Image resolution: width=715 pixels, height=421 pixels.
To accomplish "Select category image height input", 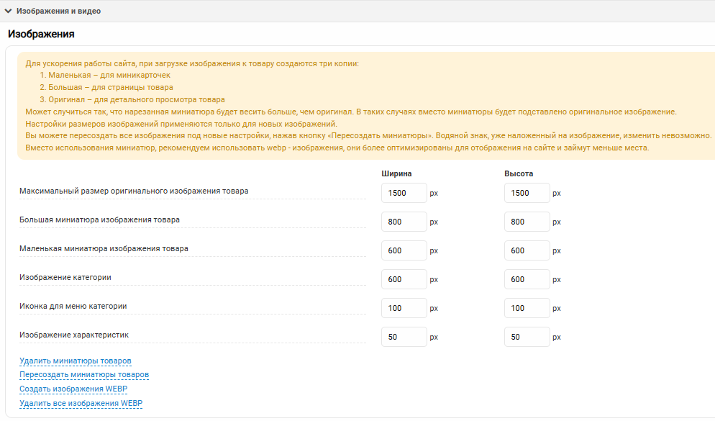I will point(527,279).
